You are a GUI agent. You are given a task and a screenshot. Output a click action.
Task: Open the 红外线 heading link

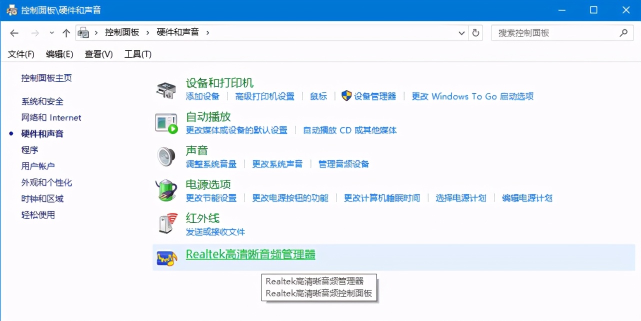(203, 218)
